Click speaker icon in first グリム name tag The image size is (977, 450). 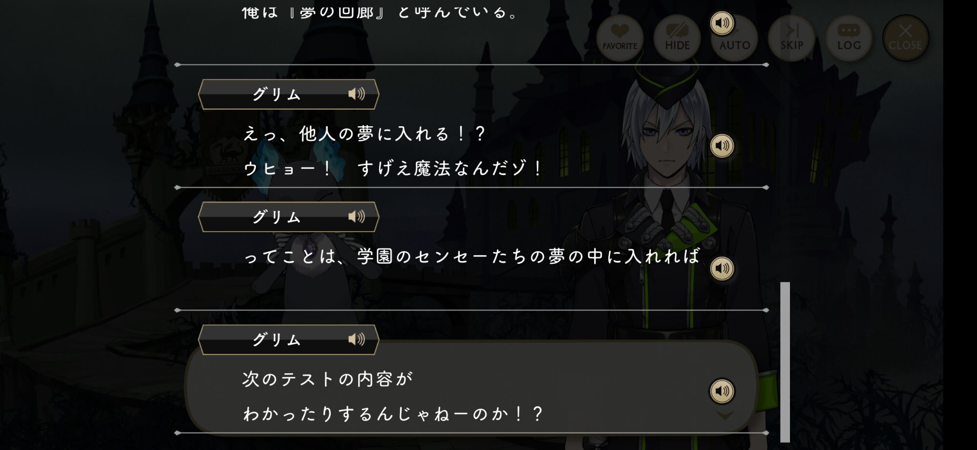[x=357, y=94]
